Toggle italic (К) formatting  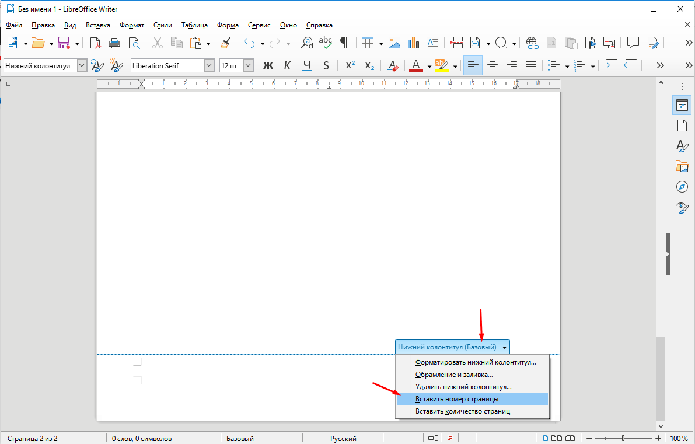(287, 65)
